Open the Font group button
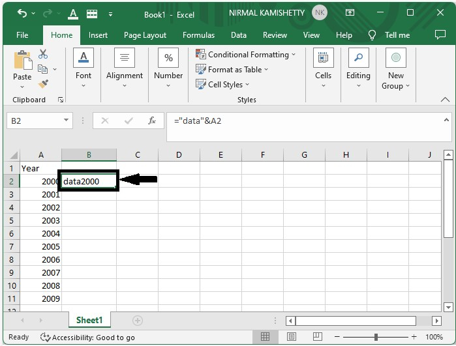 [x=84, y=69]
